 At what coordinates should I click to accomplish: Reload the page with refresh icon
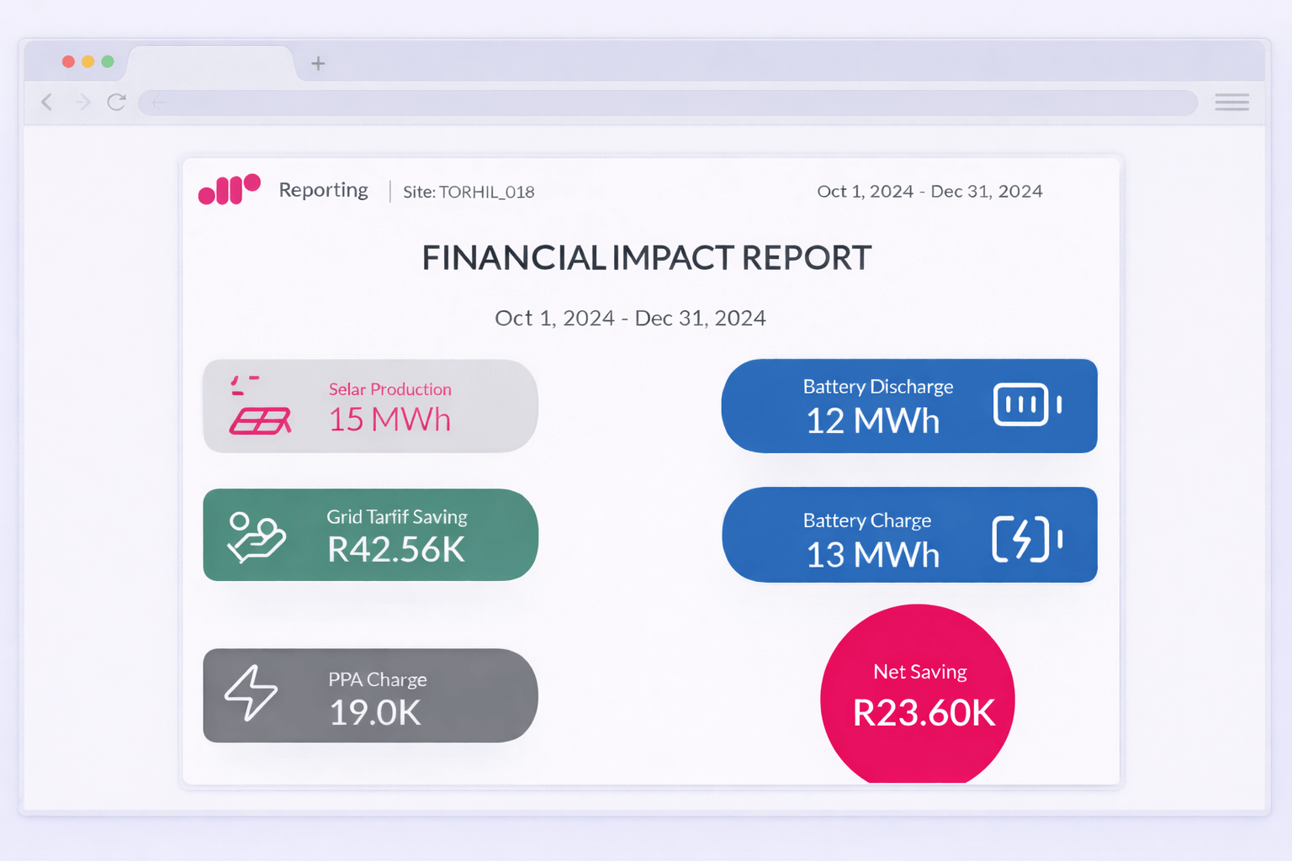[117, 103]
